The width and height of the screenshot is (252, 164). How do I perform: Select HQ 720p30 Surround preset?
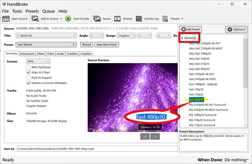202,120
